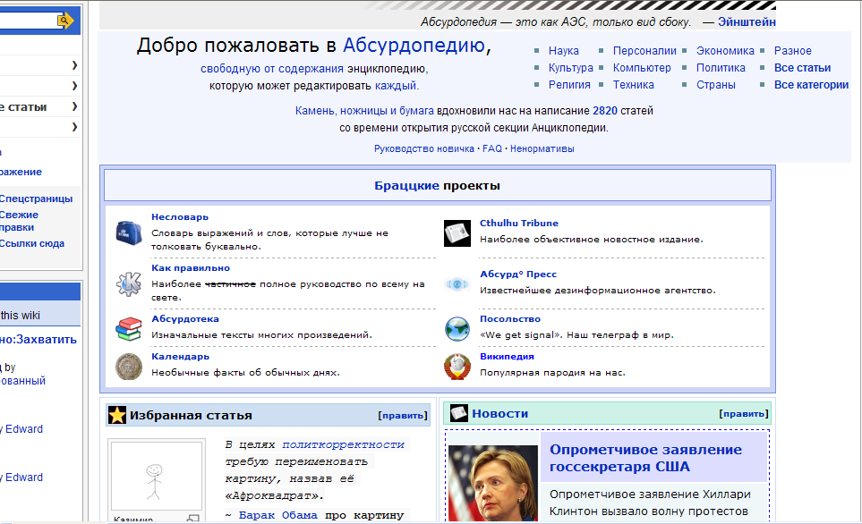Open the Руководство новичка link
862x524 pixels.
tap(423, 148)
